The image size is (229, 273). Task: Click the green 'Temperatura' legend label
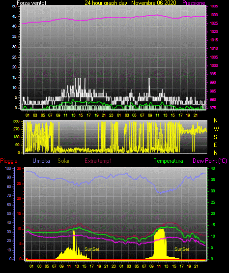tap(169, 161)
